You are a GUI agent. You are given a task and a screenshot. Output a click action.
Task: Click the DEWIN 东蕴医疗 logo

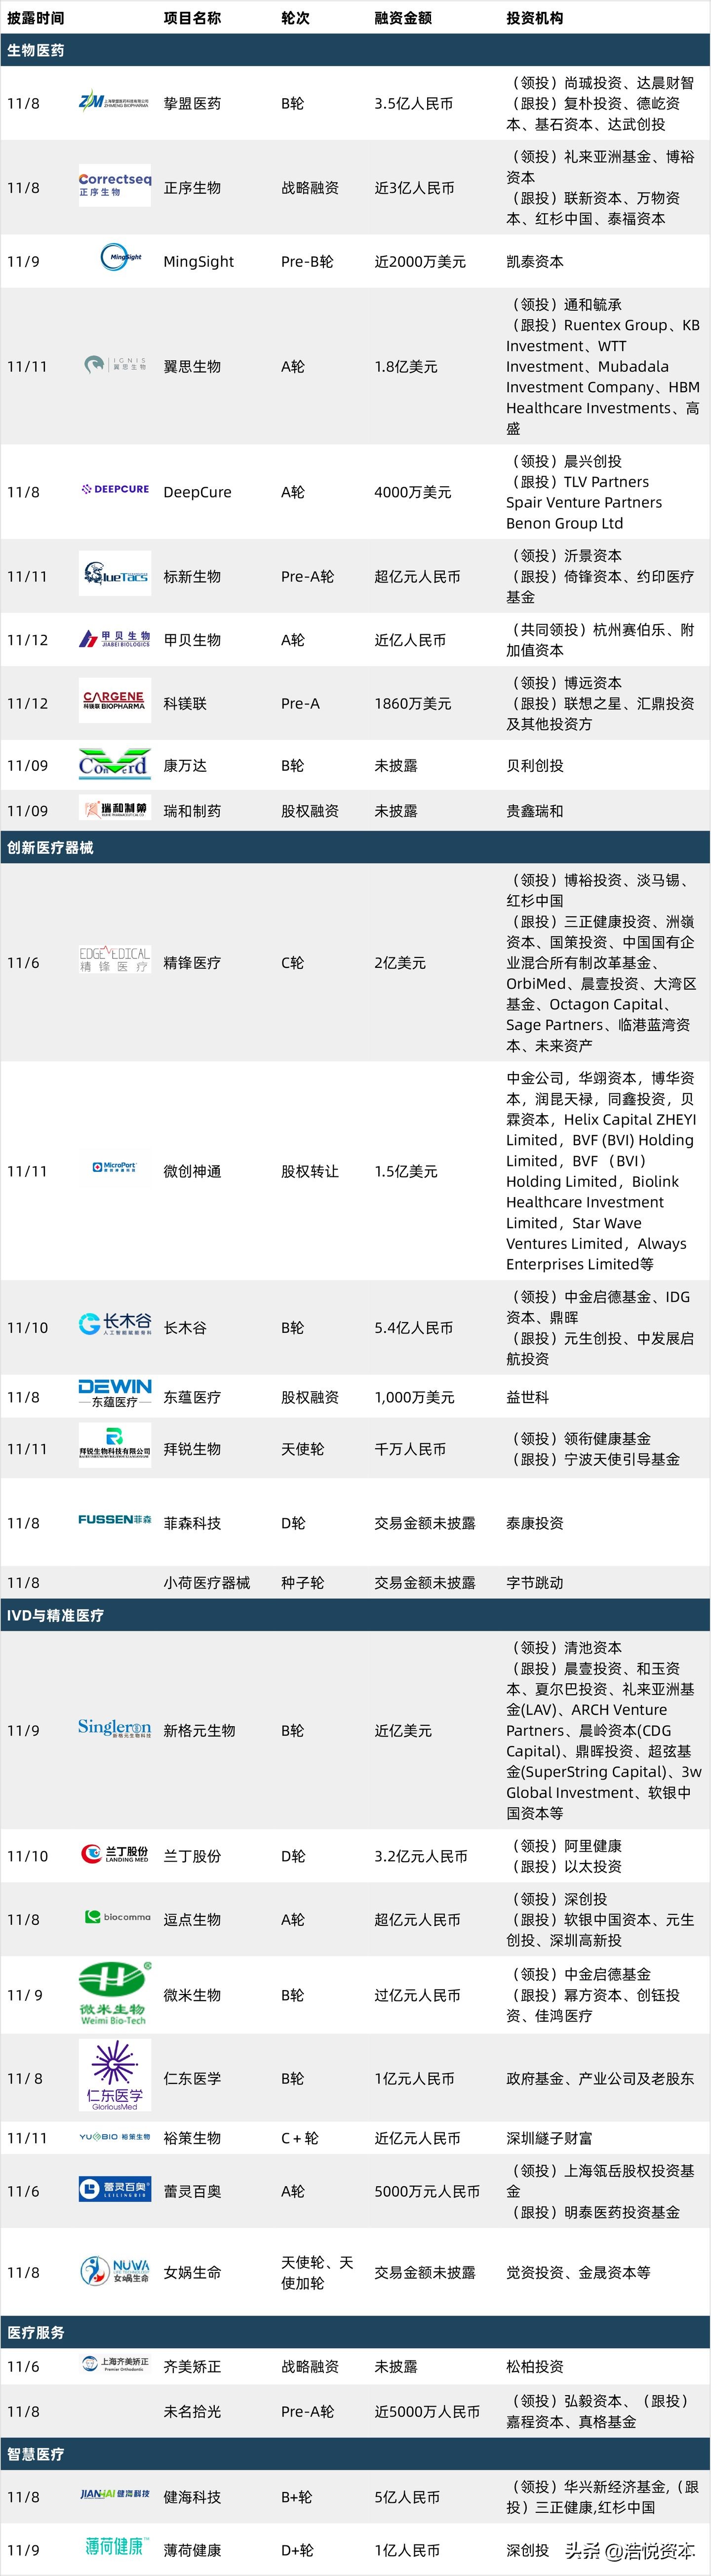click(115, 1393)
